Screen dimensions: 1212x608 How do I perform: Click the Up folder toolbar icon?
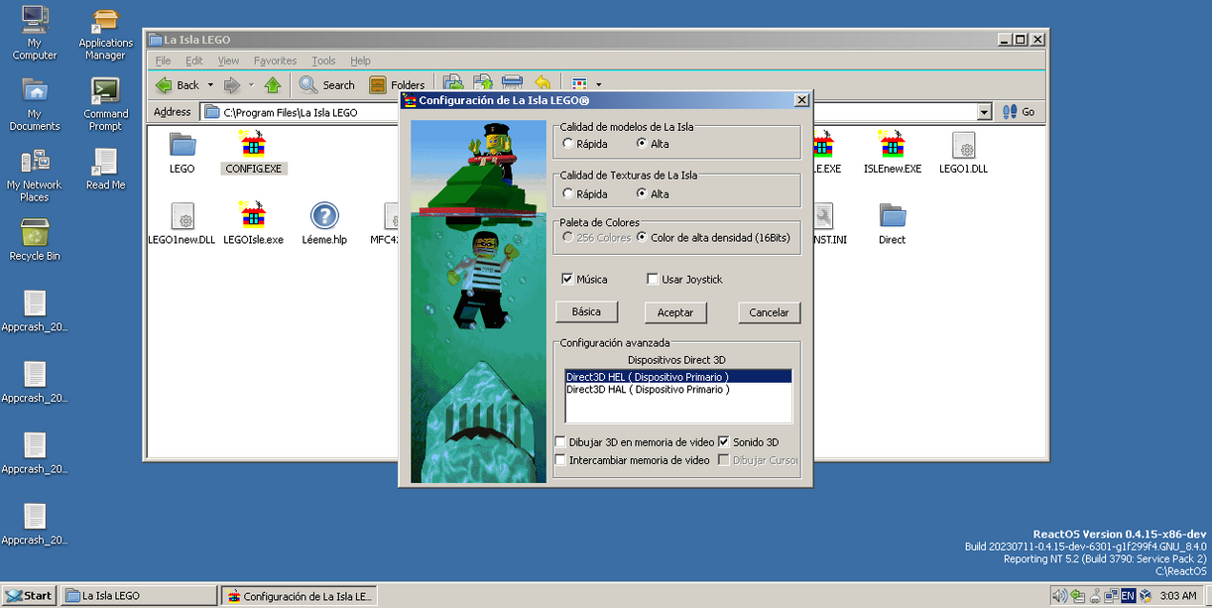coord(273,85)
